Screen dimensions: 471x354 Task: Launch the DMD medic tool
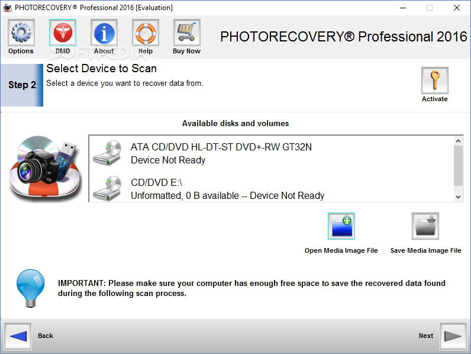tap(63, 33)
